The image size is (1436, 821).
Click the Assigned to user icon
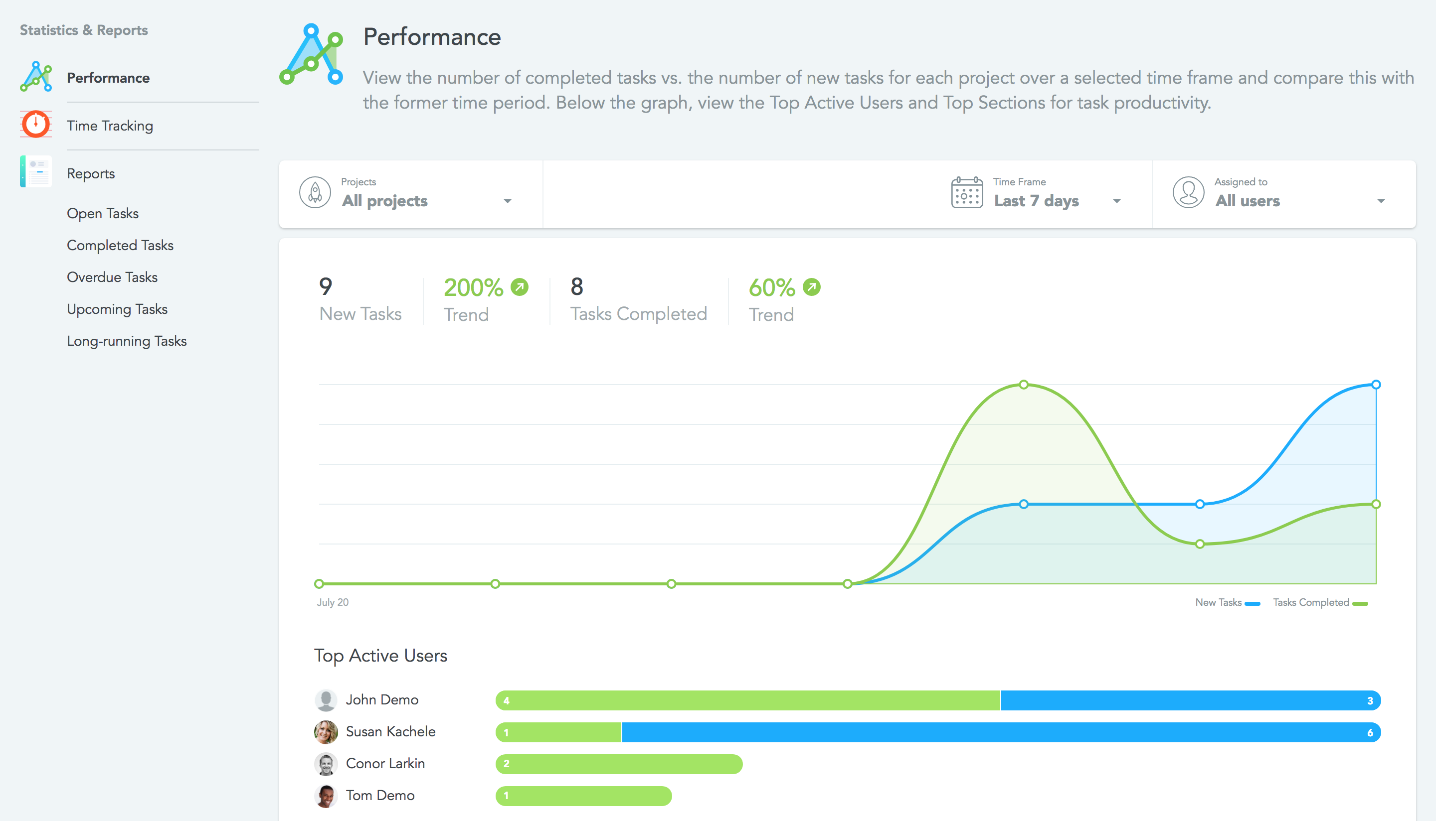click(x=1188, y=193)
